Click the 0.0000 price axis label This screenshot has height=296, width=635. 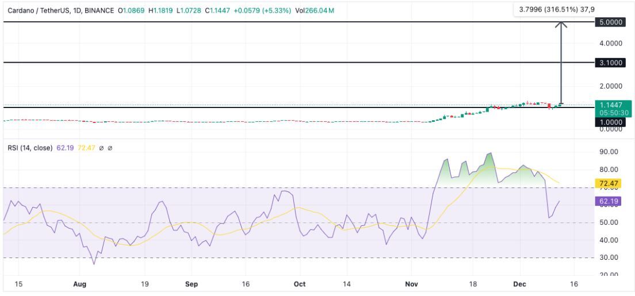tap(610, 129)
